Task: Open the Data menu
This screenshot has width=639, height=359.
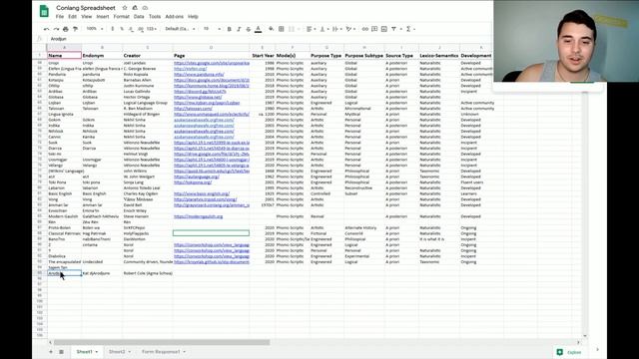Action: click(139, 17)
